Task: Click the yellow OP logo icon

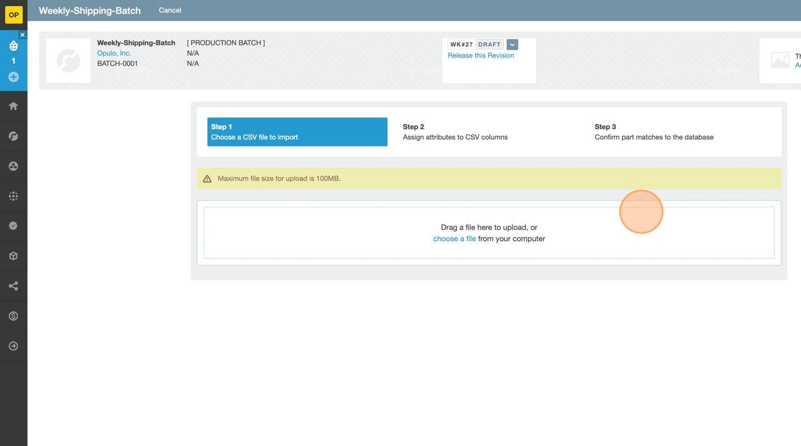Action: click(x=13, y=14)
